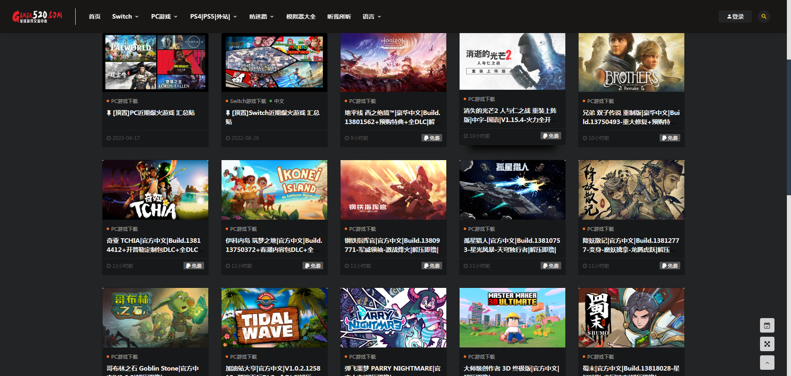
Task: Click the 2023-04-17 date text
Action: [126, 138]
